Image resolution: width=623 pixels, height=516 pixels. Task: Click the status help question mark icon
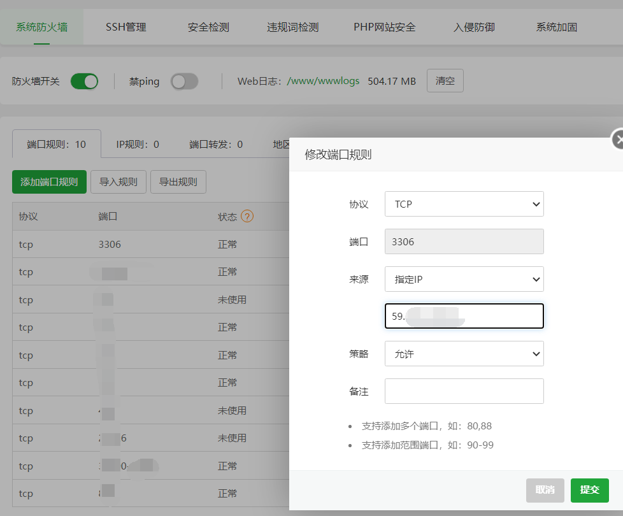[x=247, y=217]
